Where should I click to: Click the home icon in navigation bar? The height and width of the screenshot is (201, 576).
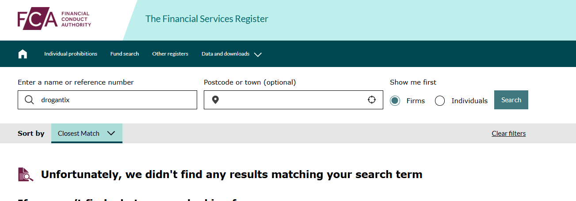coord(23,54)
